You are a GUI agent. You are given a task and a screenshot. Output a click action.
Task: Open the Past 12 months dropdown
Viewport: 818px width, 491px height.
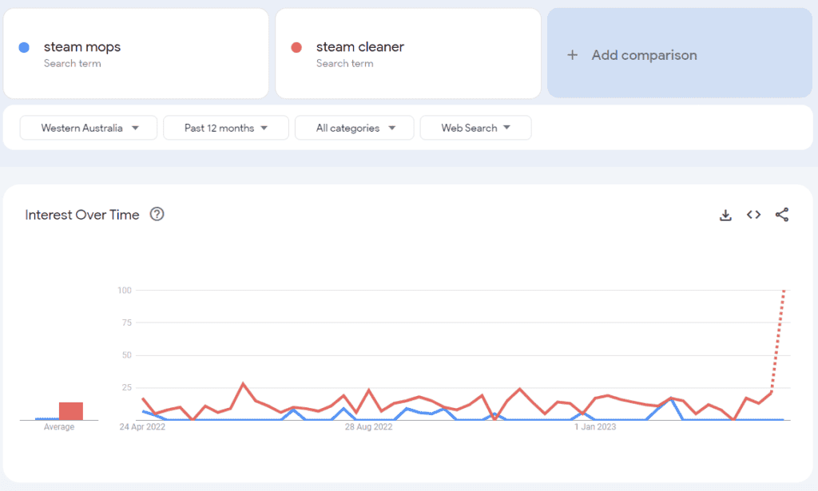click(226, 128)
